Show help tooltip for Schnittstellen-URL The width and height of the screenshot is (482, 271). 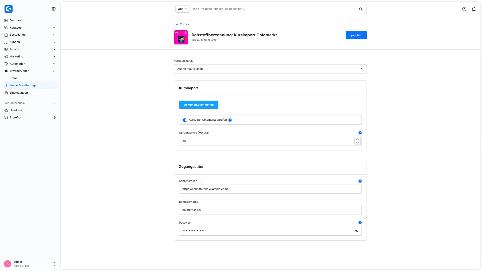coord(360,181)
